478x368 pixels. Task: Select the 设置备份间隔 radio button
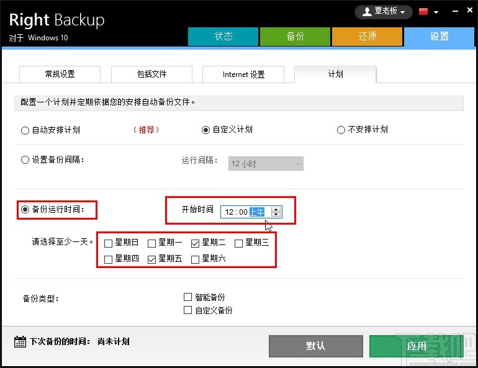(x=25, y=159)
